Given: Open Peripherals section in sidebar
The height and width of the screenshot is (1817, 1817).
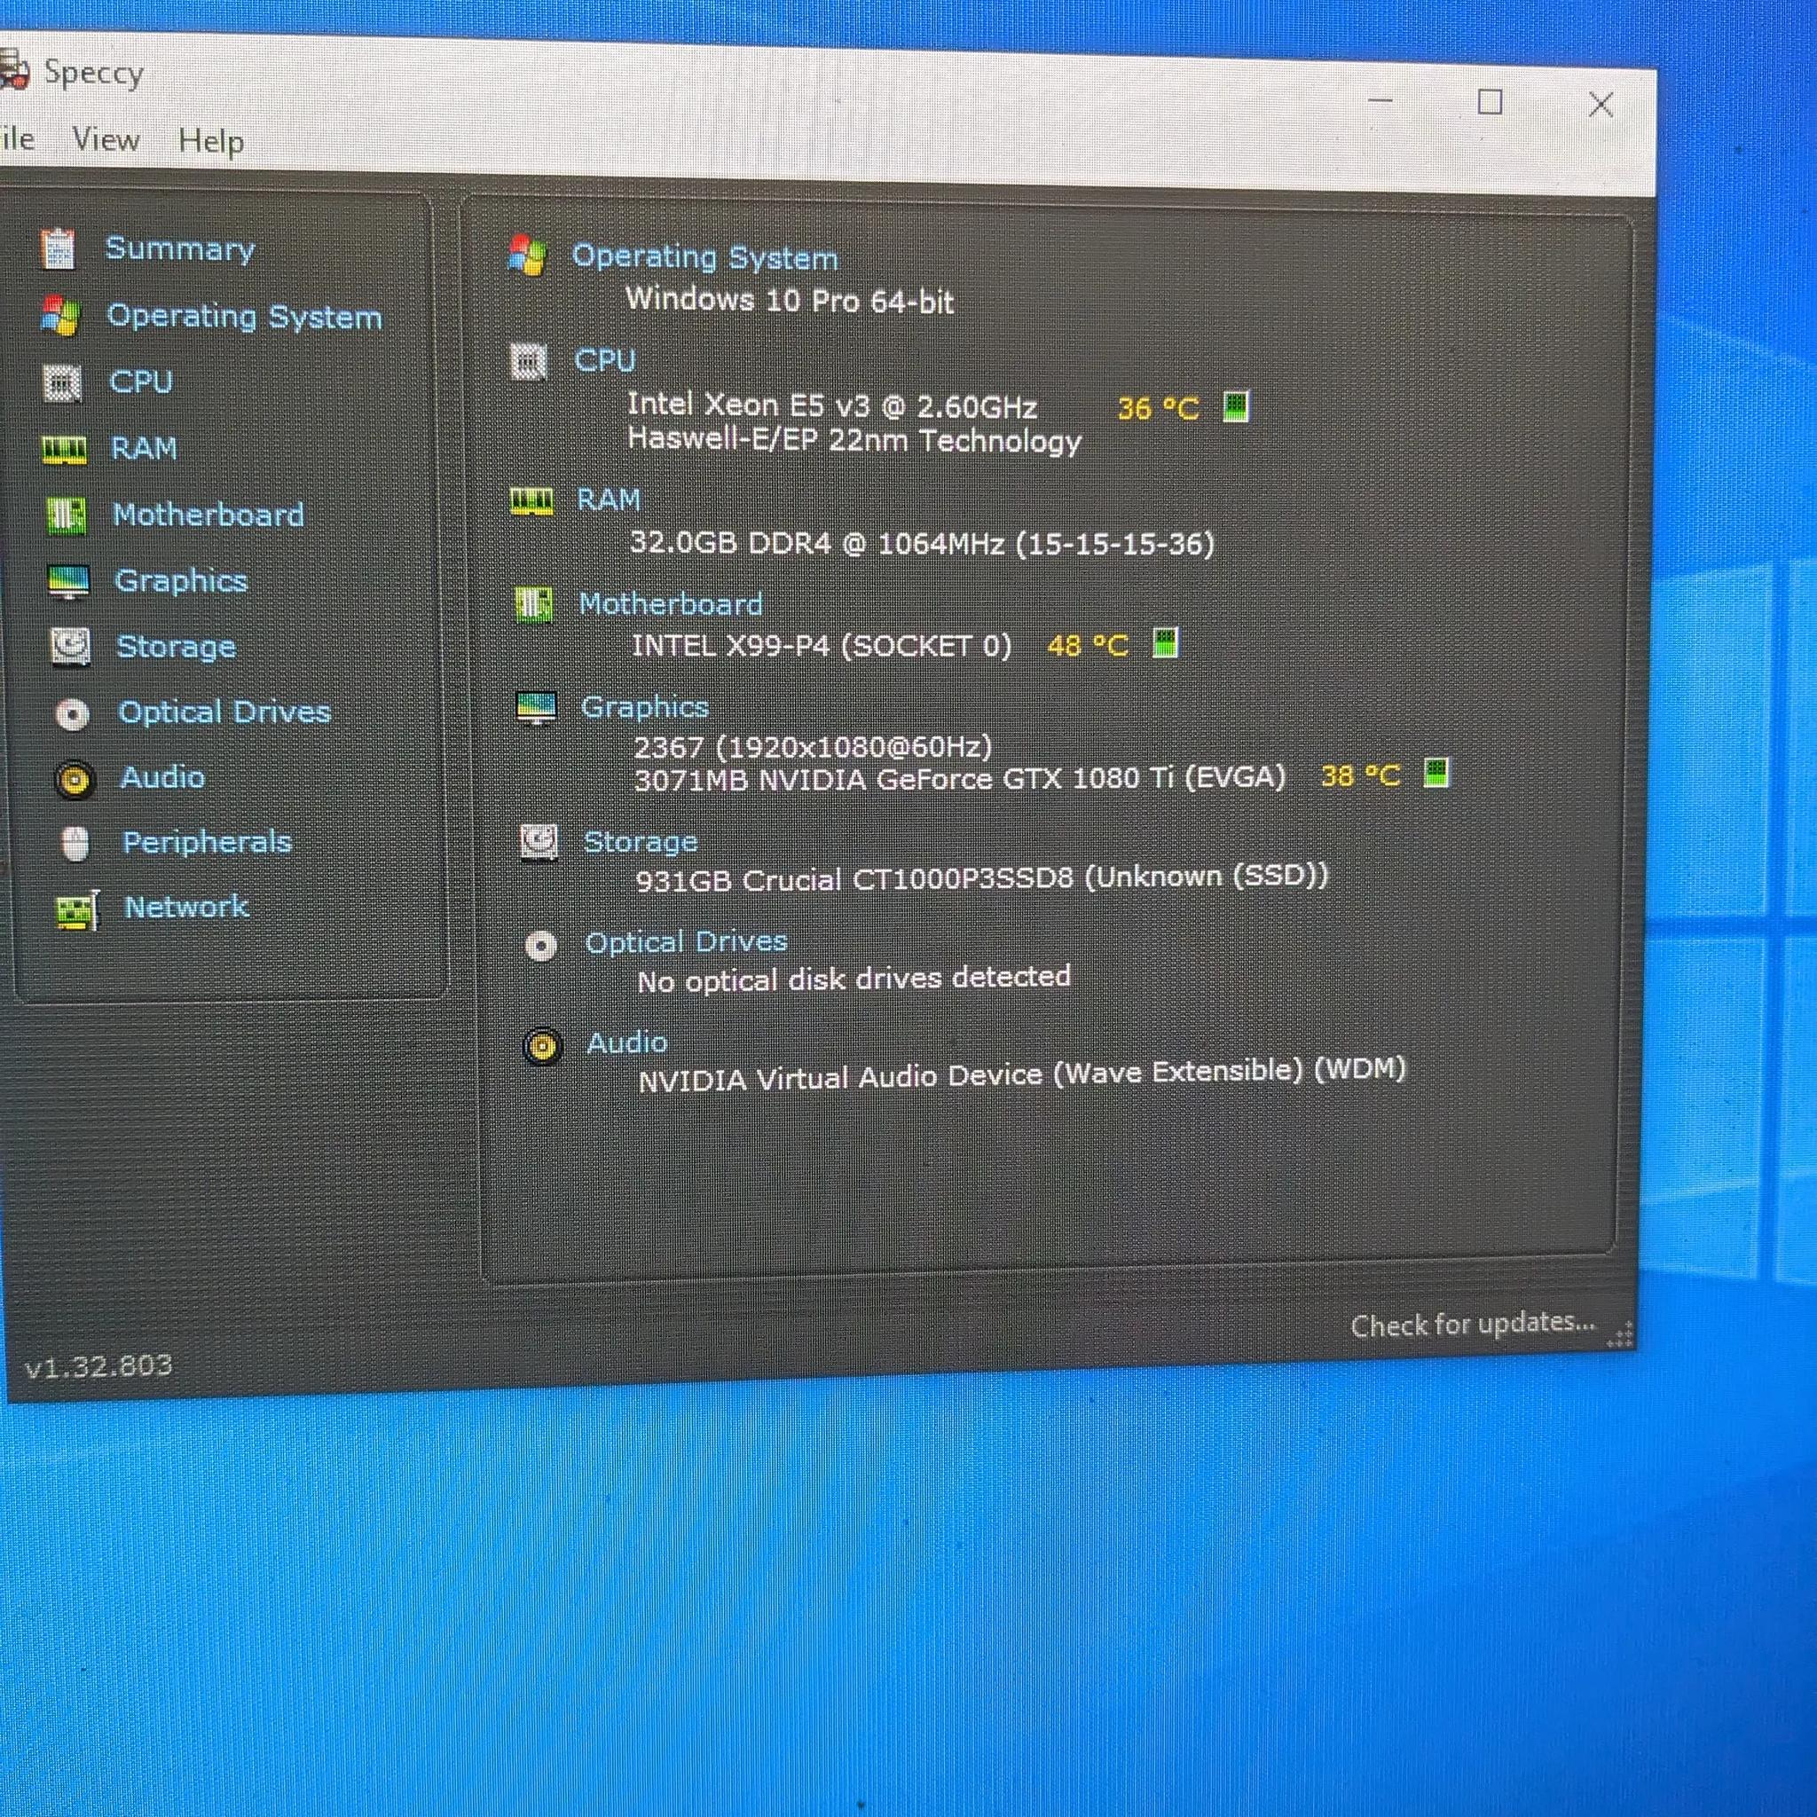Looking at the screenshot, I should (207, 843).
